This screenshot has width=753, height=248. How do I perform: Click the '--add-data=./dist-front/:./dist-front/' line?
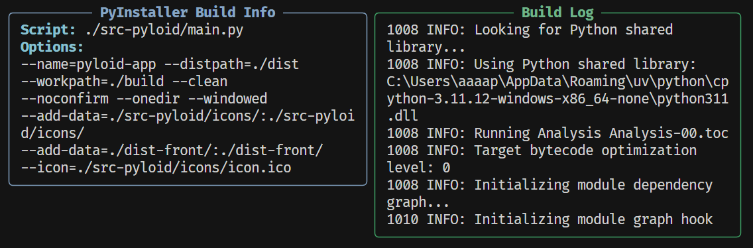pyautogui.click(x=172, y=151)
